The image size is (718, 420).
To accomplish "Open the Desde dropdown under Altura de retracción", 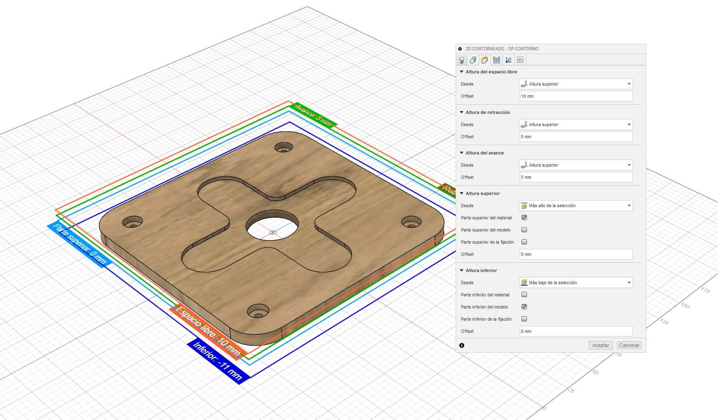I will pyautogui.click(x=576, y=124).
